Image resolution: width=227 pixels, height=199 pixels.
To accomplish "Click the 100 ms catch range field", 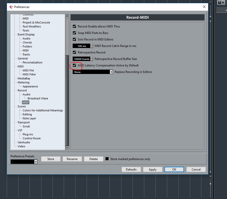I will (x=81, y=46).
